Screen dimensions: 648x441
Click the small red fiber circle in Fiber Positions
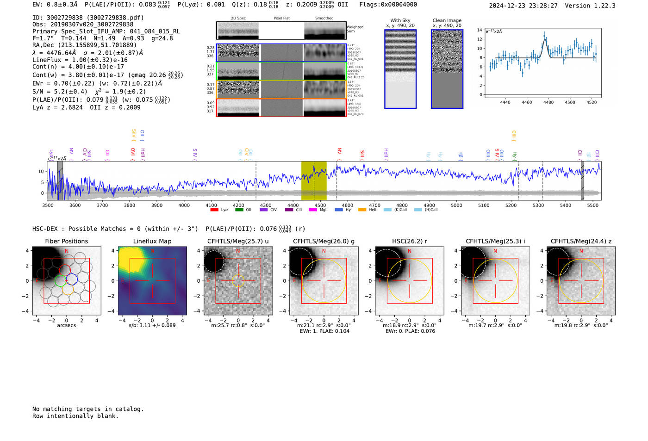[x=65, y=271]
